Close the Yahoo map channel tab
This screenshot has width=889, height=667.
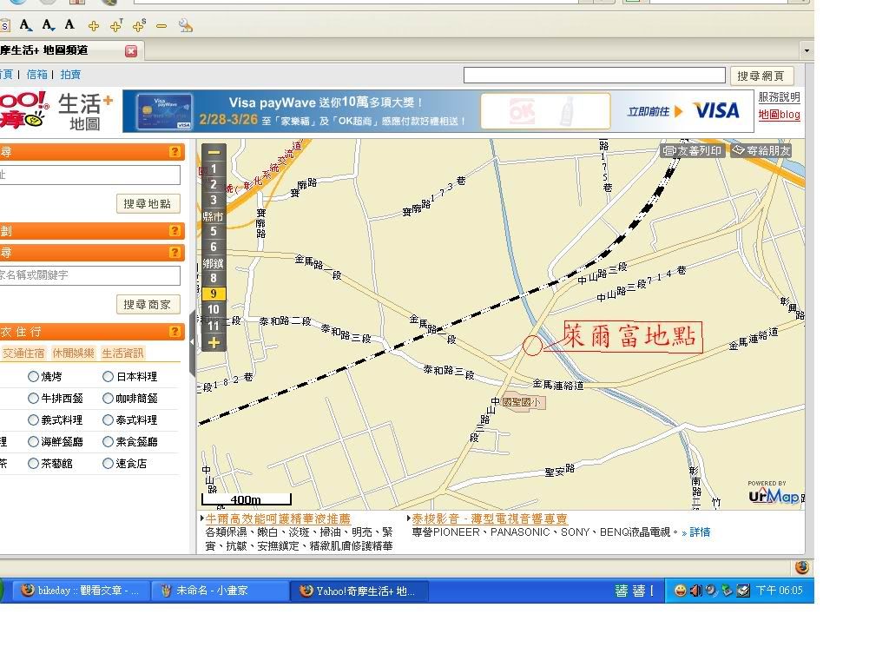coord(131,51)
